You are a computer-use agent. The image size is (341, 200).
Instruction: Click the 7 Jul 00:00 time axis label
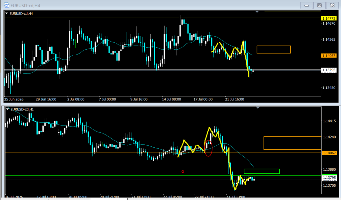click(x=107, y=100)
